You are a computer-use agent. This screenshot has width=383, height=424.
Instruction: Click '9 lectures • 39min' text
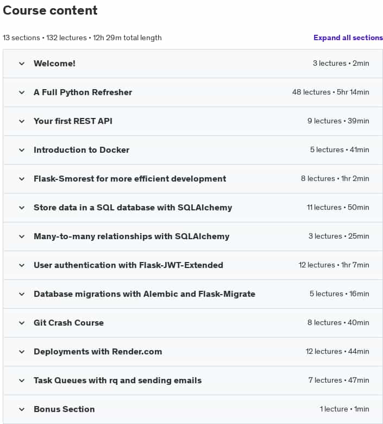[338, 121]
